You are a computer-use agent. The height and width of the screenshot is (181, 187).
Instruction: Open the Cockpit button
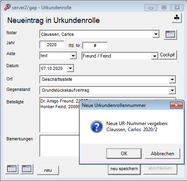tap(167, 55)
